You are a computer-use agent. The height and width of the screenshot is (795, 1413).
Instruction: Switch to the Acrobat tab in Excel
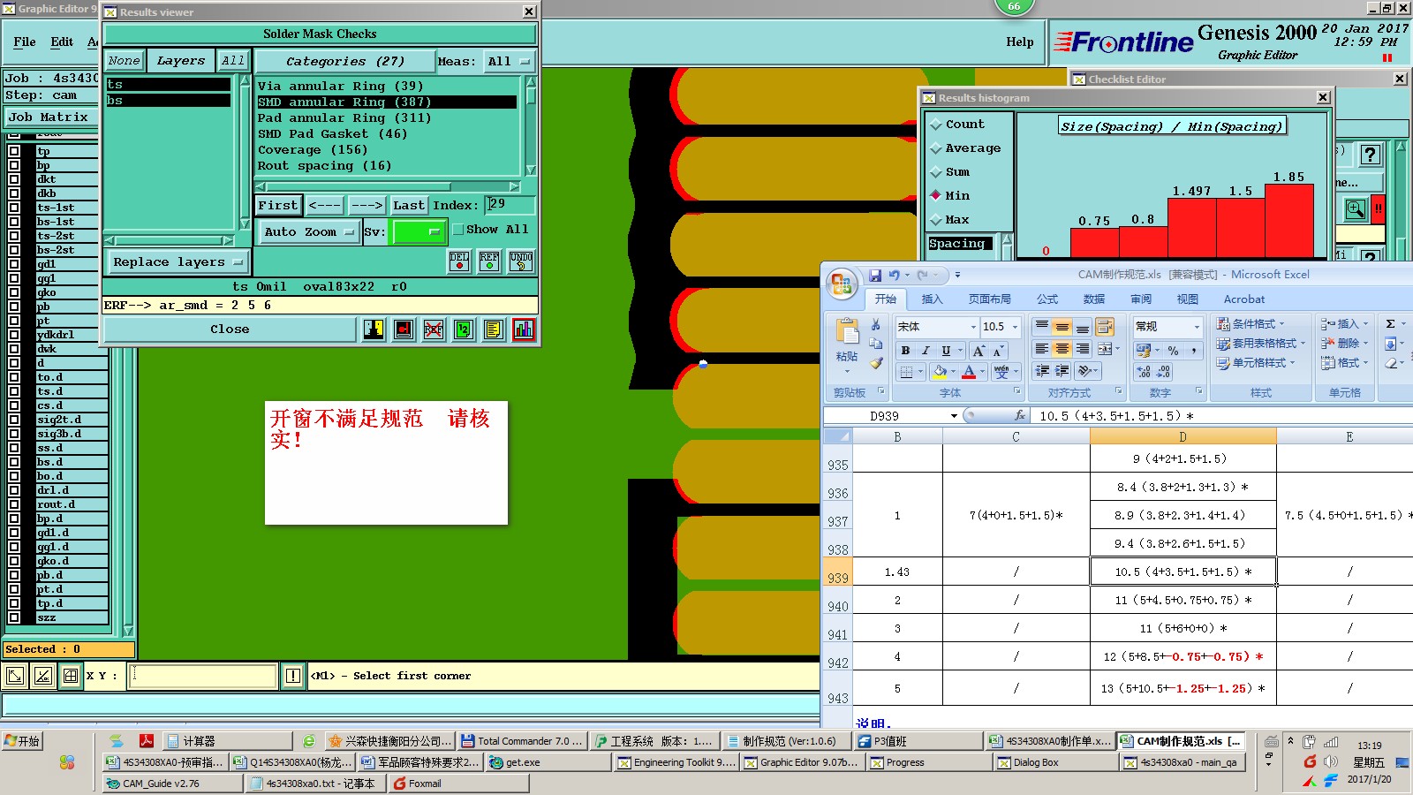pyautogui.click(x=1243, y=299)
